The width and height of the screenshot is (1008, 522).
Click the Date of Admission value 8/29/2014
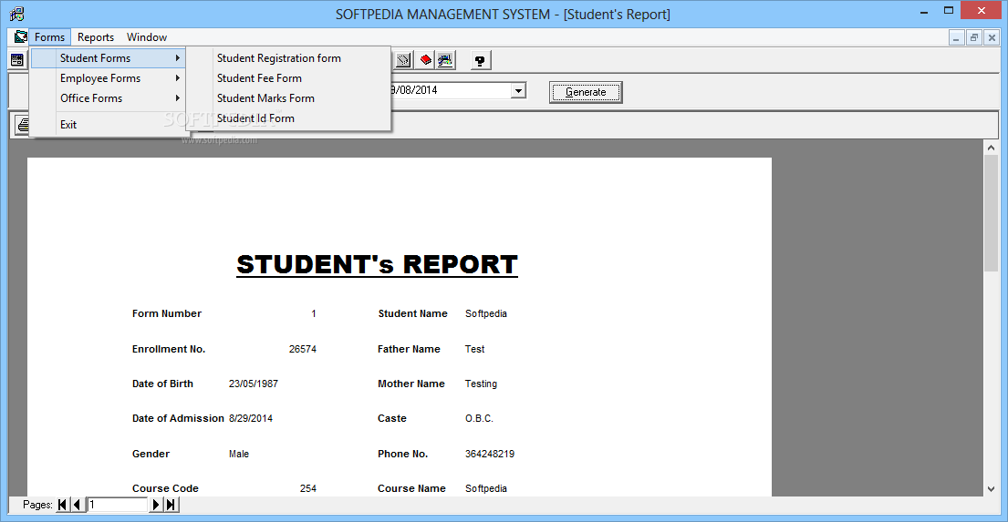coord(251,419)
